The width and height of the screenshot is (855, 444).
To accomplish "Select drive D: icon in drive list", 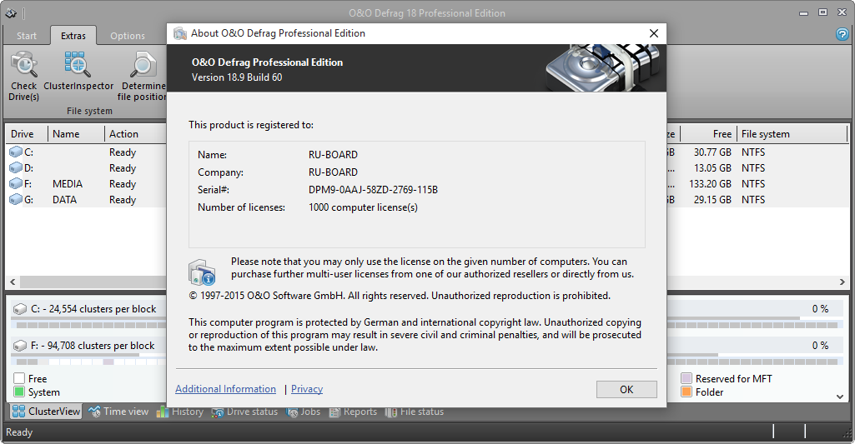I will click(16, 167).
